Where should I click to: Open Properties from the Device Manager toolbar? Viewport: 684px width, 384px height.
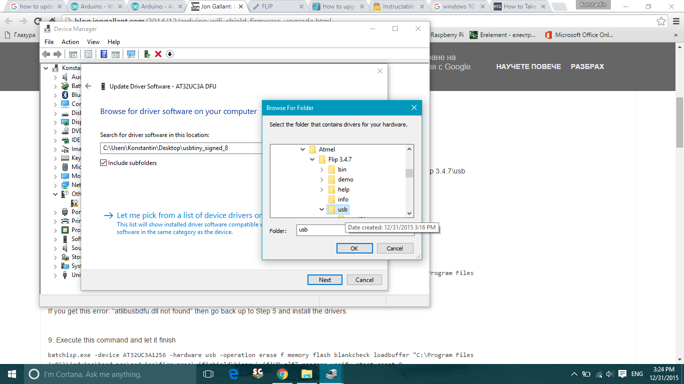[88, 53]
